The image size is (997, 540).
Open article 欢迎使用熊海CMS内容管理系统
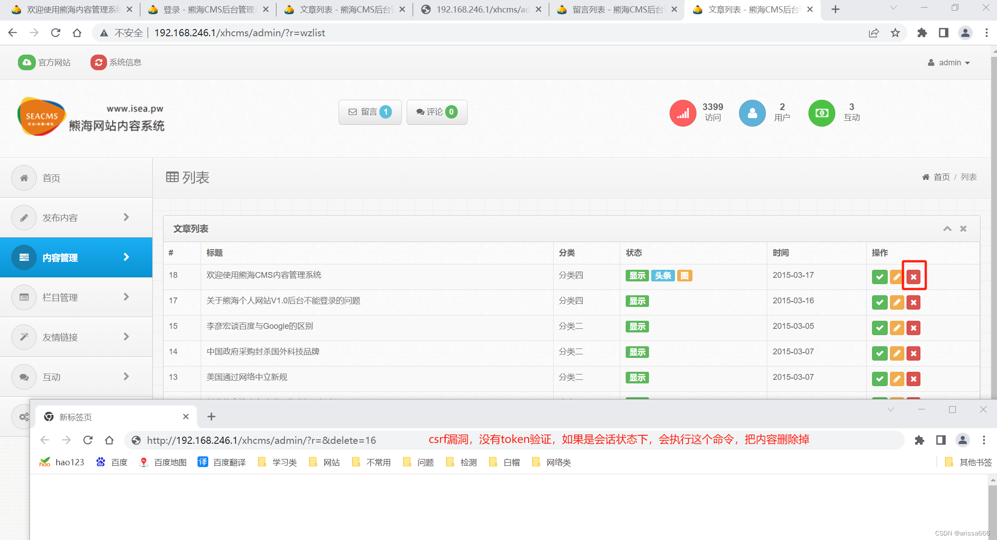[264, 275]
